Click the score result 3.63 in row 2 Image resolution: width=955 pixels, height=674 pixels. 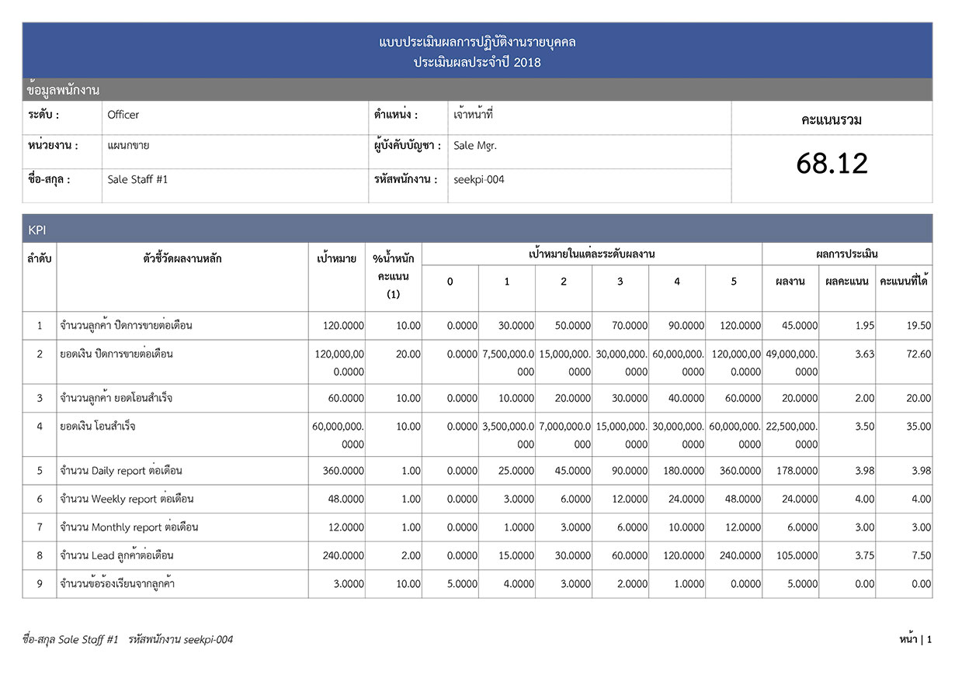click(x=864, y=354)
